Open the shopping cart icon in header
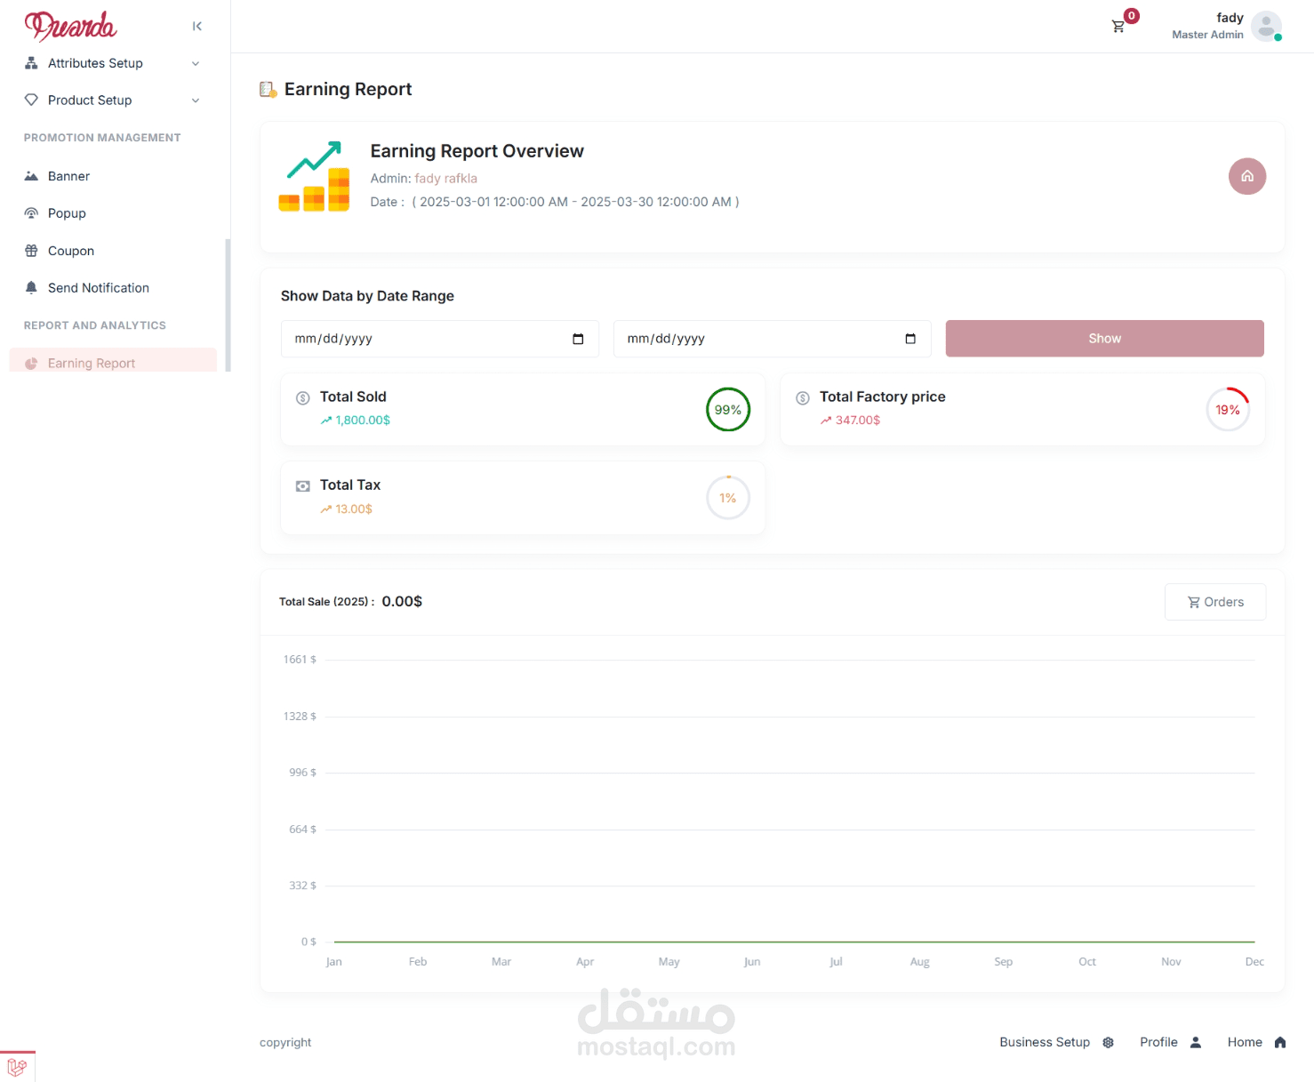The image size is (1314, 1082). tap(1118, 27)
